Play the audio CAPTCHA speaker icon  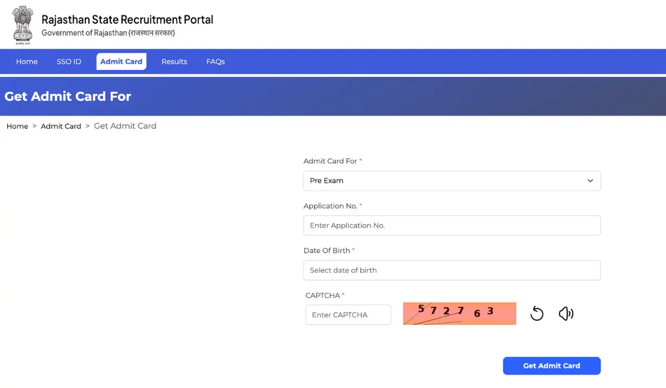[566, 314]
